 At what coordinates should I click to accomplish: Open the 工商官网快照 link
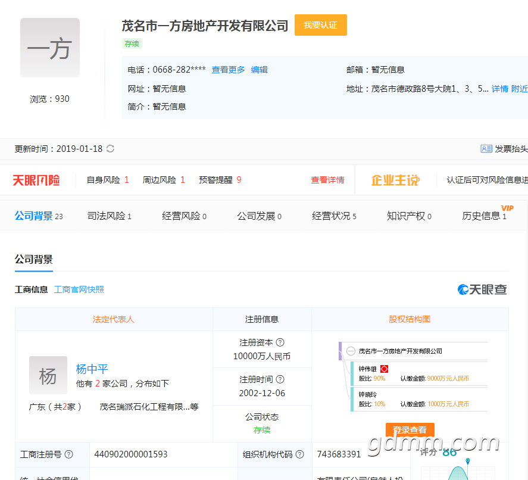pos(79,289)
